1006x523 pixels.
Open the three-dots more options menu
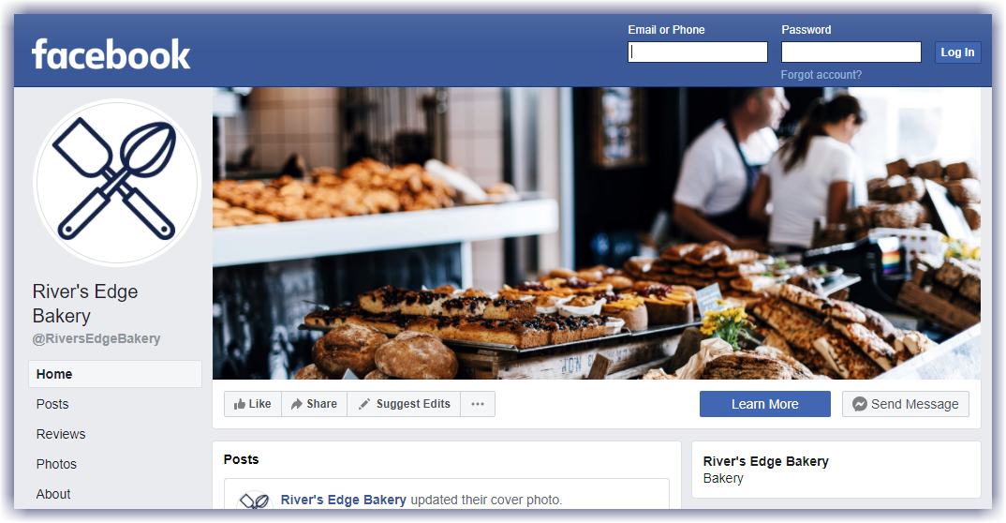478,404
